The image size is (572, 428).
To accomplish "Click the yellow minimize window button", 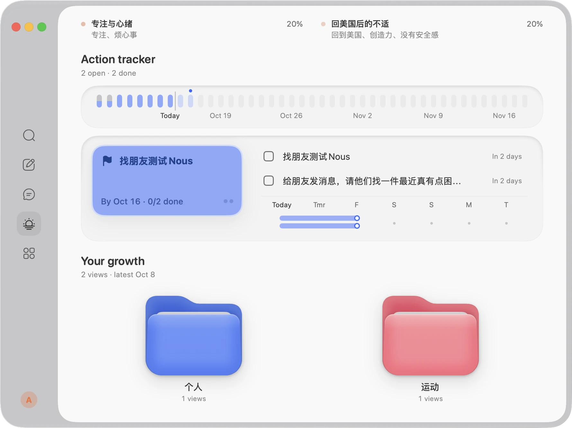I will pyautogui.click(x=29, y=27).
